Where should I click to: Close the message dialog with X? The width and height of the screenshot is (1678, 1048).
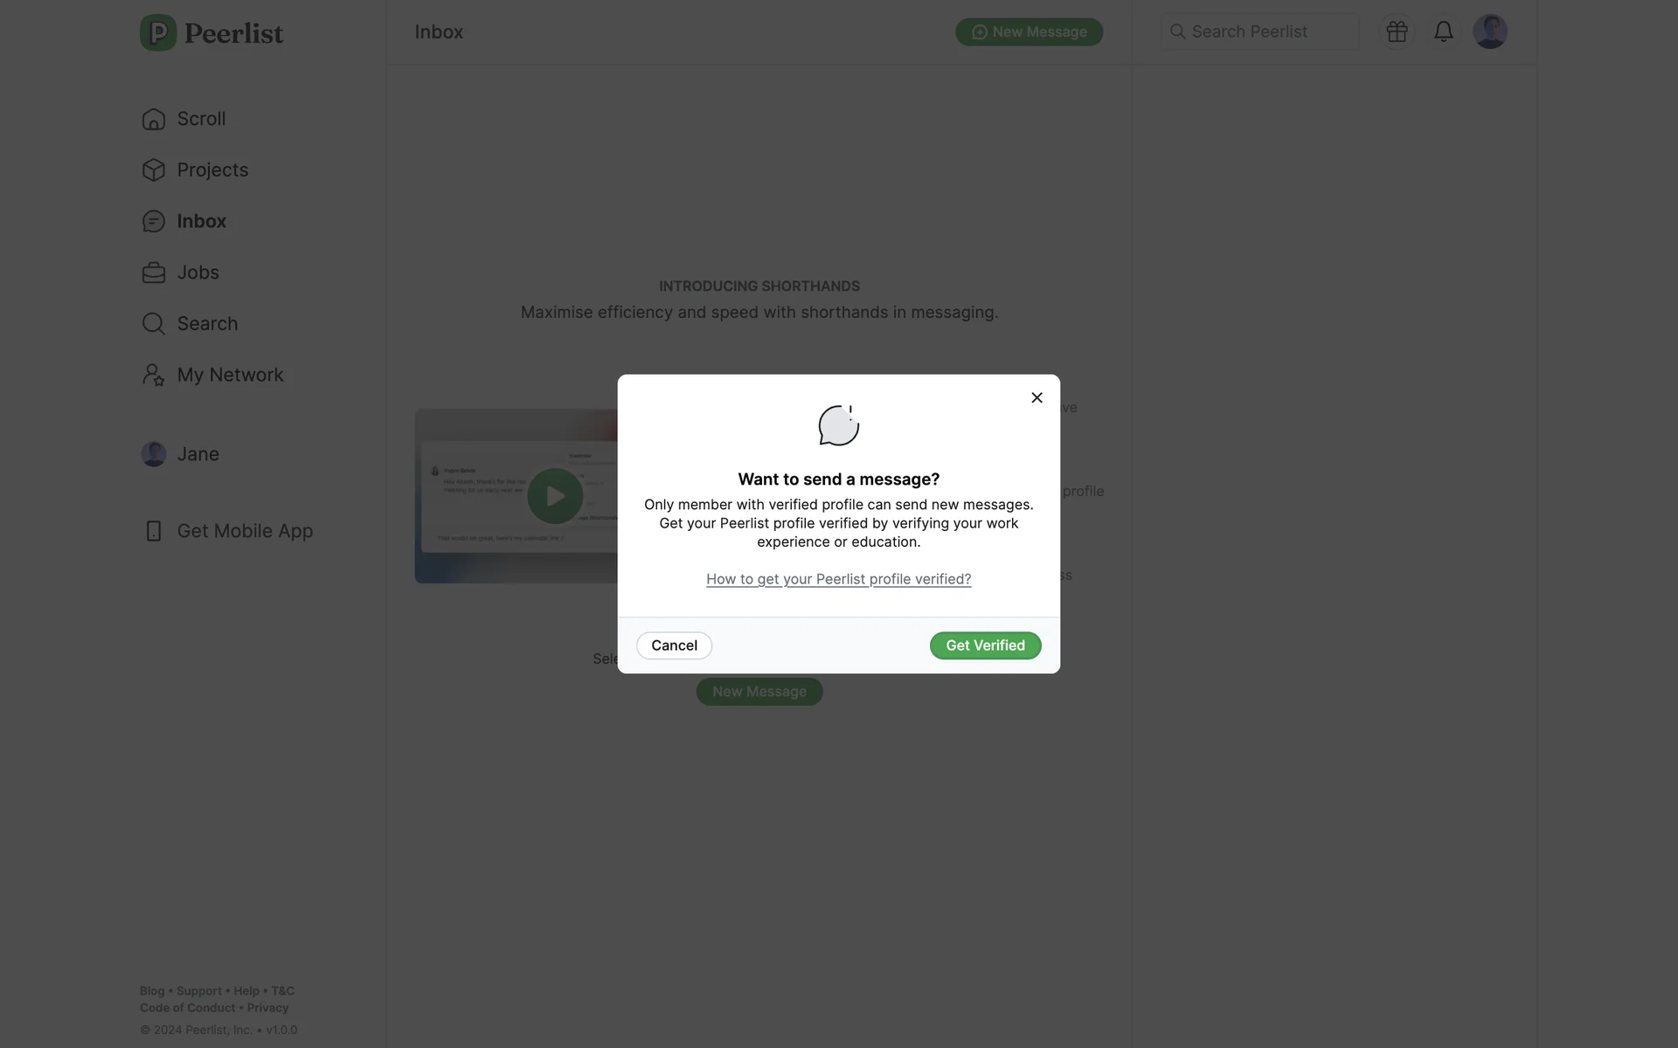1037,397
